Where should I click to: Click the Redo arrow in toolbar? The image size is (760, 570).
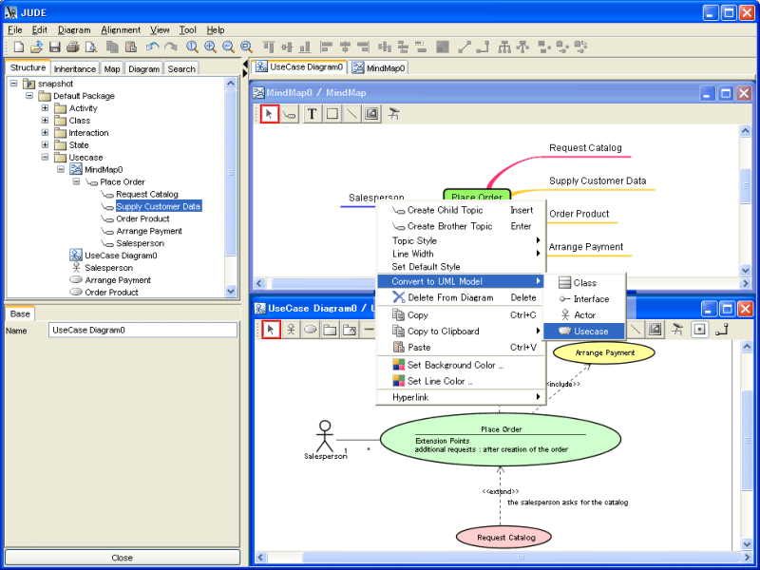coord(171,47)
